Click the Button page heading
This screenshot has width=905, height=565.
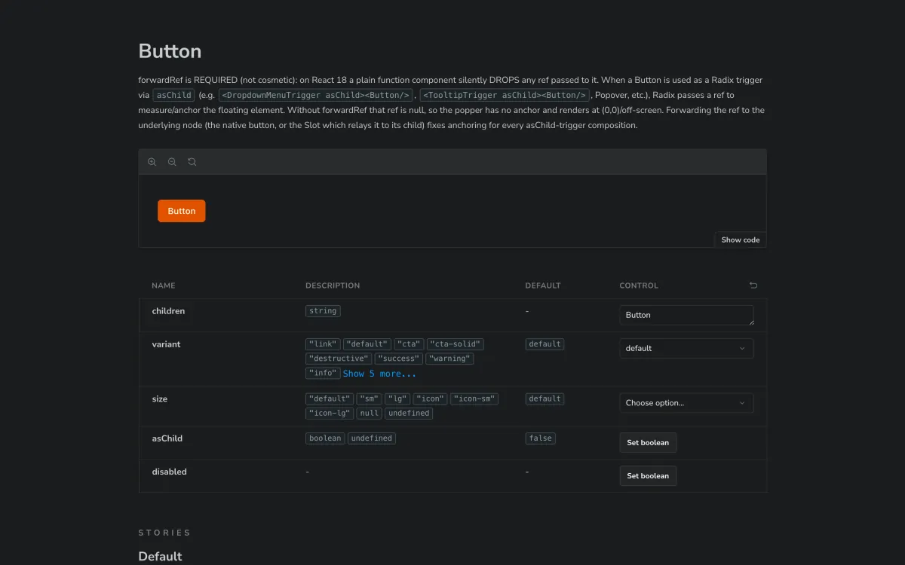pyautogui.click(x=170, y=51)
